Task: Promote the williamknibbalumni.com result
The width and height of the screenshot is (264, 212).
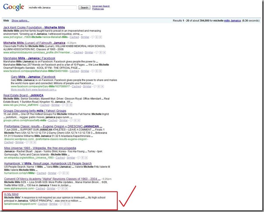Action: pos(101,53)
